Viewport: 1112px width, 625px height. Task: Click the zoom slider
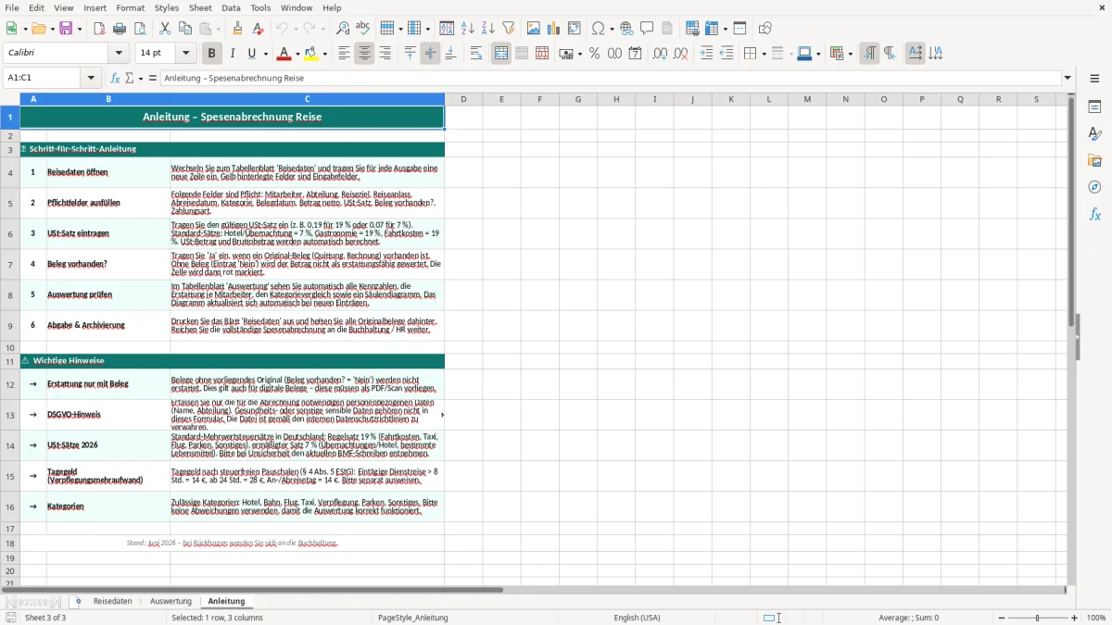click(1038, 618)
